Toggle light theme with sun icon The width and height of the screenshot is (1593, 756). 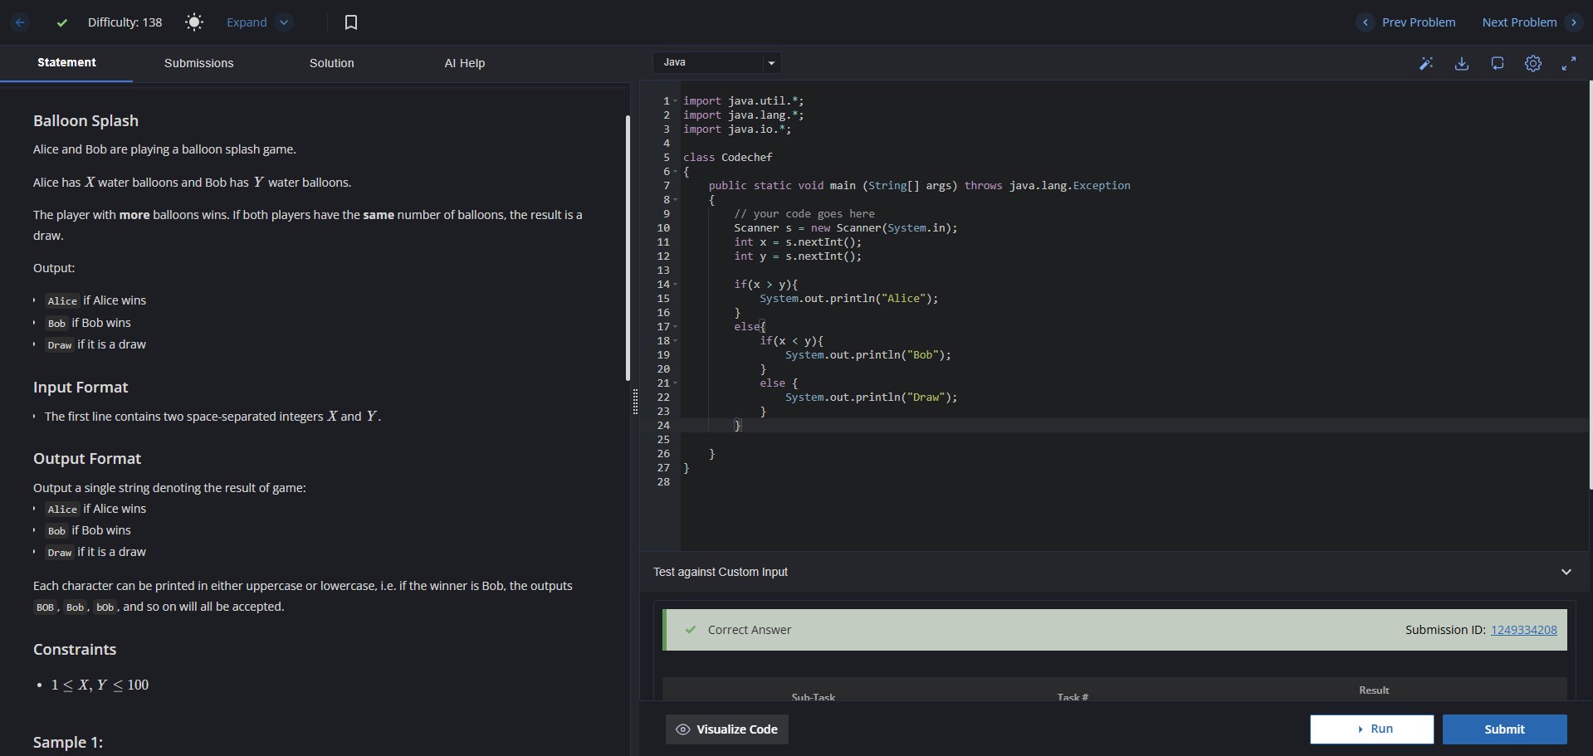tap(194, 22)
